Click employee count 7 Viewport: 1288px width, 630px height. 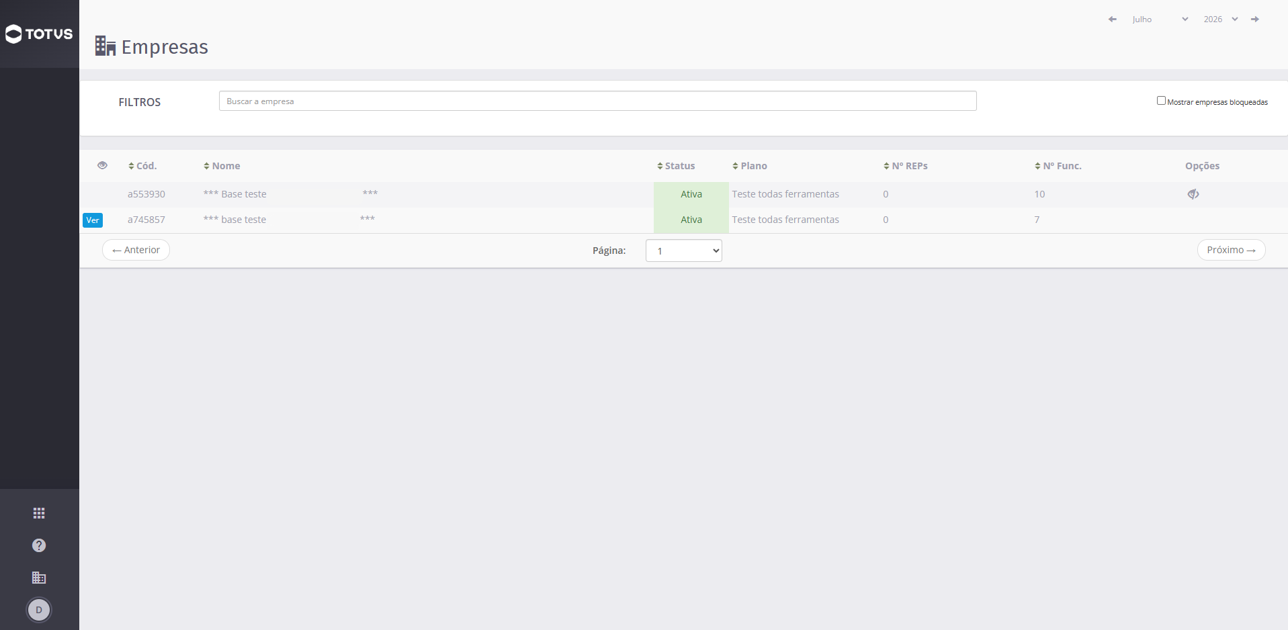click(1037, 220)
